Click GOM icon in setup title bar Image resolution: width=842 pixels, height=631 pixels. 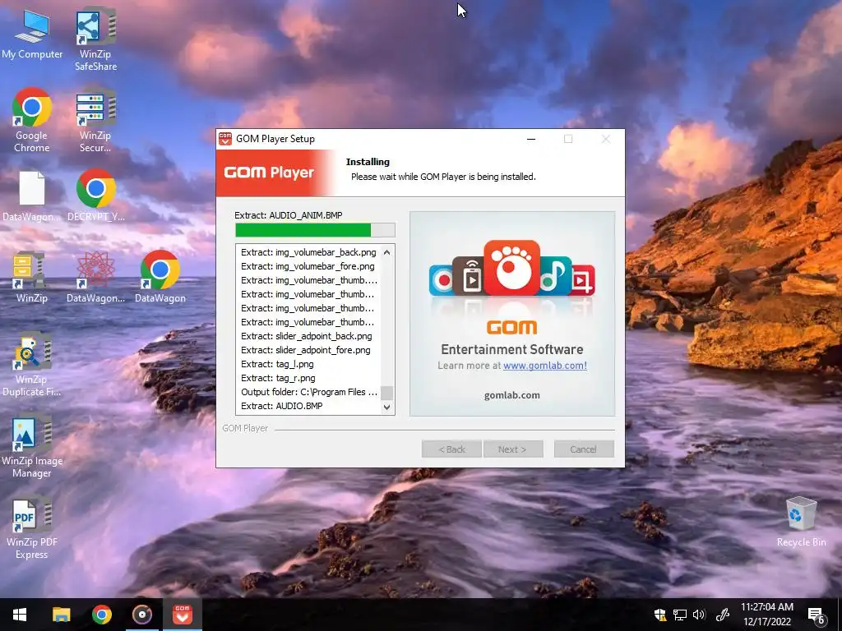(x=225, y=139)
